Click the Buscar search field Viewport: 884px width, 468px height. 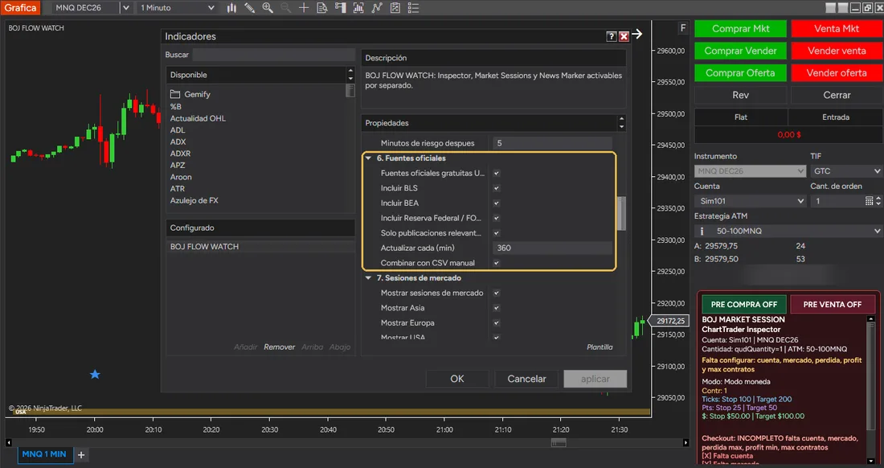click(273, 55)
